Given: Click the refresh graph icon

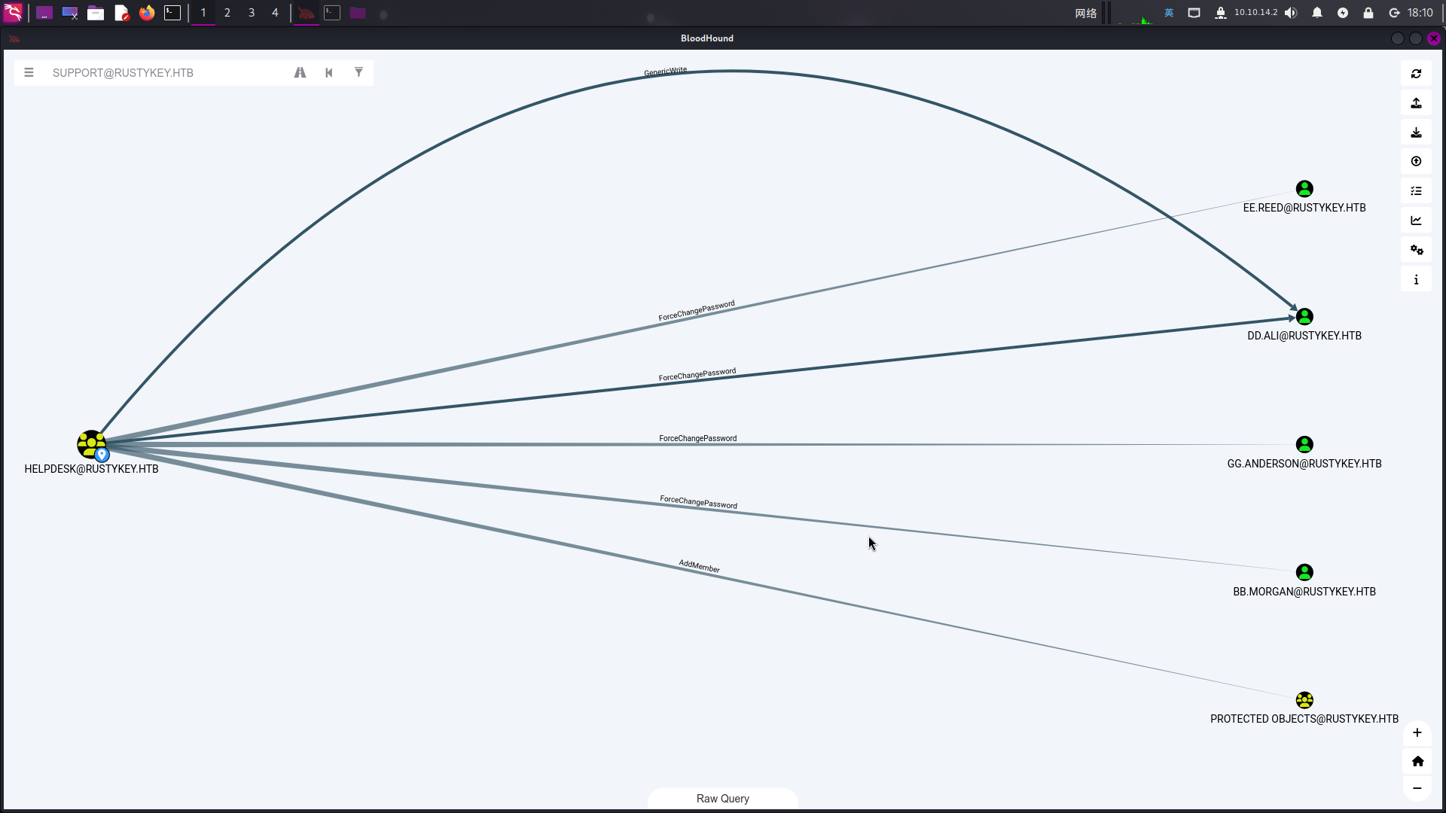Looking at the screenshot, I should point(1416,74).
